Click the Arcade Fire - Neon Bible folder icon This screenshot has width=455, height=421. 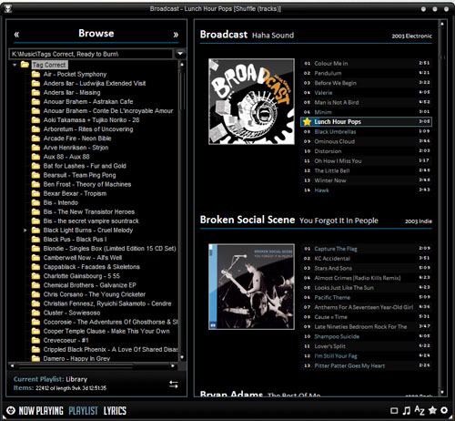[35, 139]
